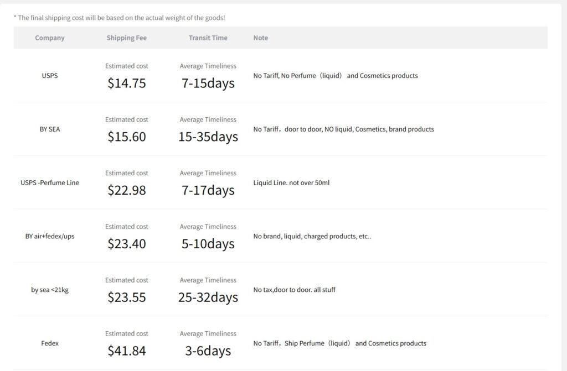Viewport: 567px width, 371px height.
Task: Click the 25-32days transit time
Action: (208, 297)
